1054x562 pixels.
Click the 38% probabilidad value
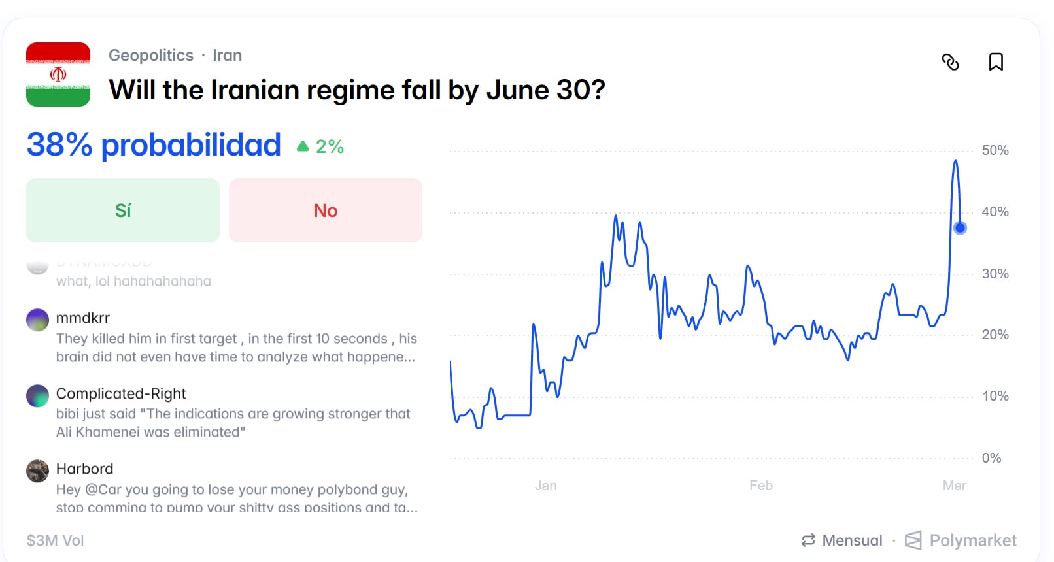pos(154,144)
